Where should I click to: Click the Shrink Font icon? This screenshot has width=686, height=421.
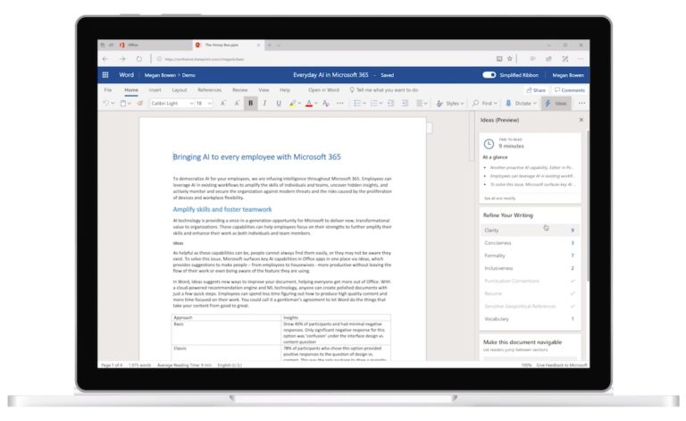[237, 104]
